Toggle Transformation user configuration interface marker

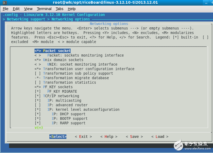pos(38,69)
